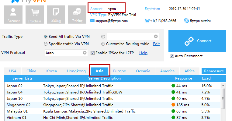The width and height of the screenshot is (232, 121).
Task: Click the Remeasure button
Action: [214, 71]
